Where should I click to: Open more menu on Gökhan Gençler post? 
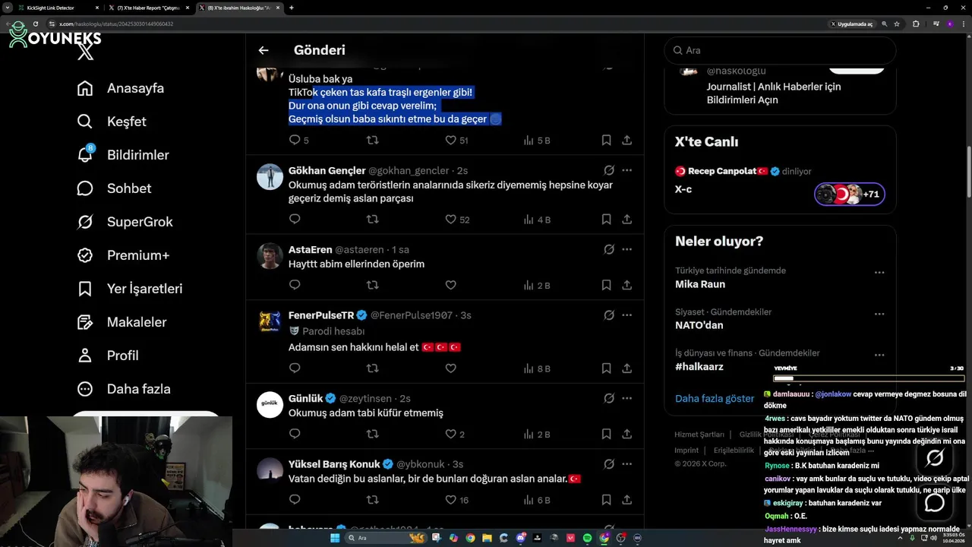pos(627,170)
